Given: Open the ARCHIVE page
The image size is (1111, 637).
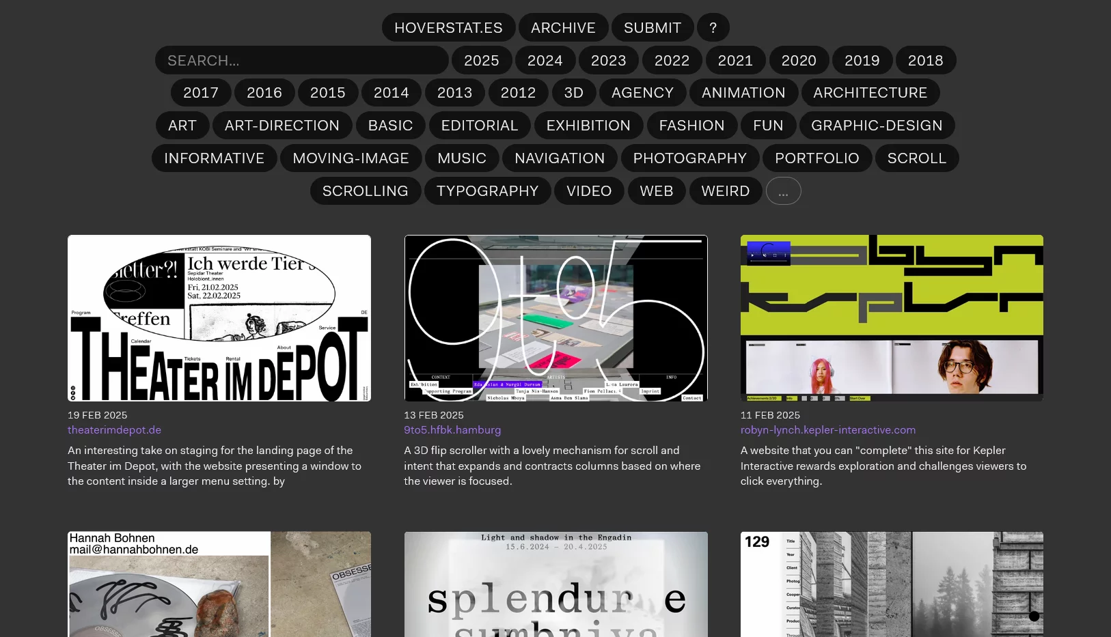Looking at the screenshot, I should pos(563,27).
